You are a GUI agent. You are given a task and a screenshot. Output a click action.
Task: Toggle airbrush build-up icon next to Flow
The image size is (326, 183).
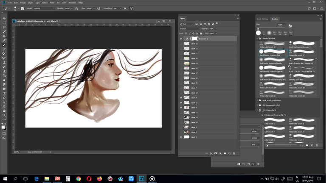pyautogui.click(x=99, y=8)
